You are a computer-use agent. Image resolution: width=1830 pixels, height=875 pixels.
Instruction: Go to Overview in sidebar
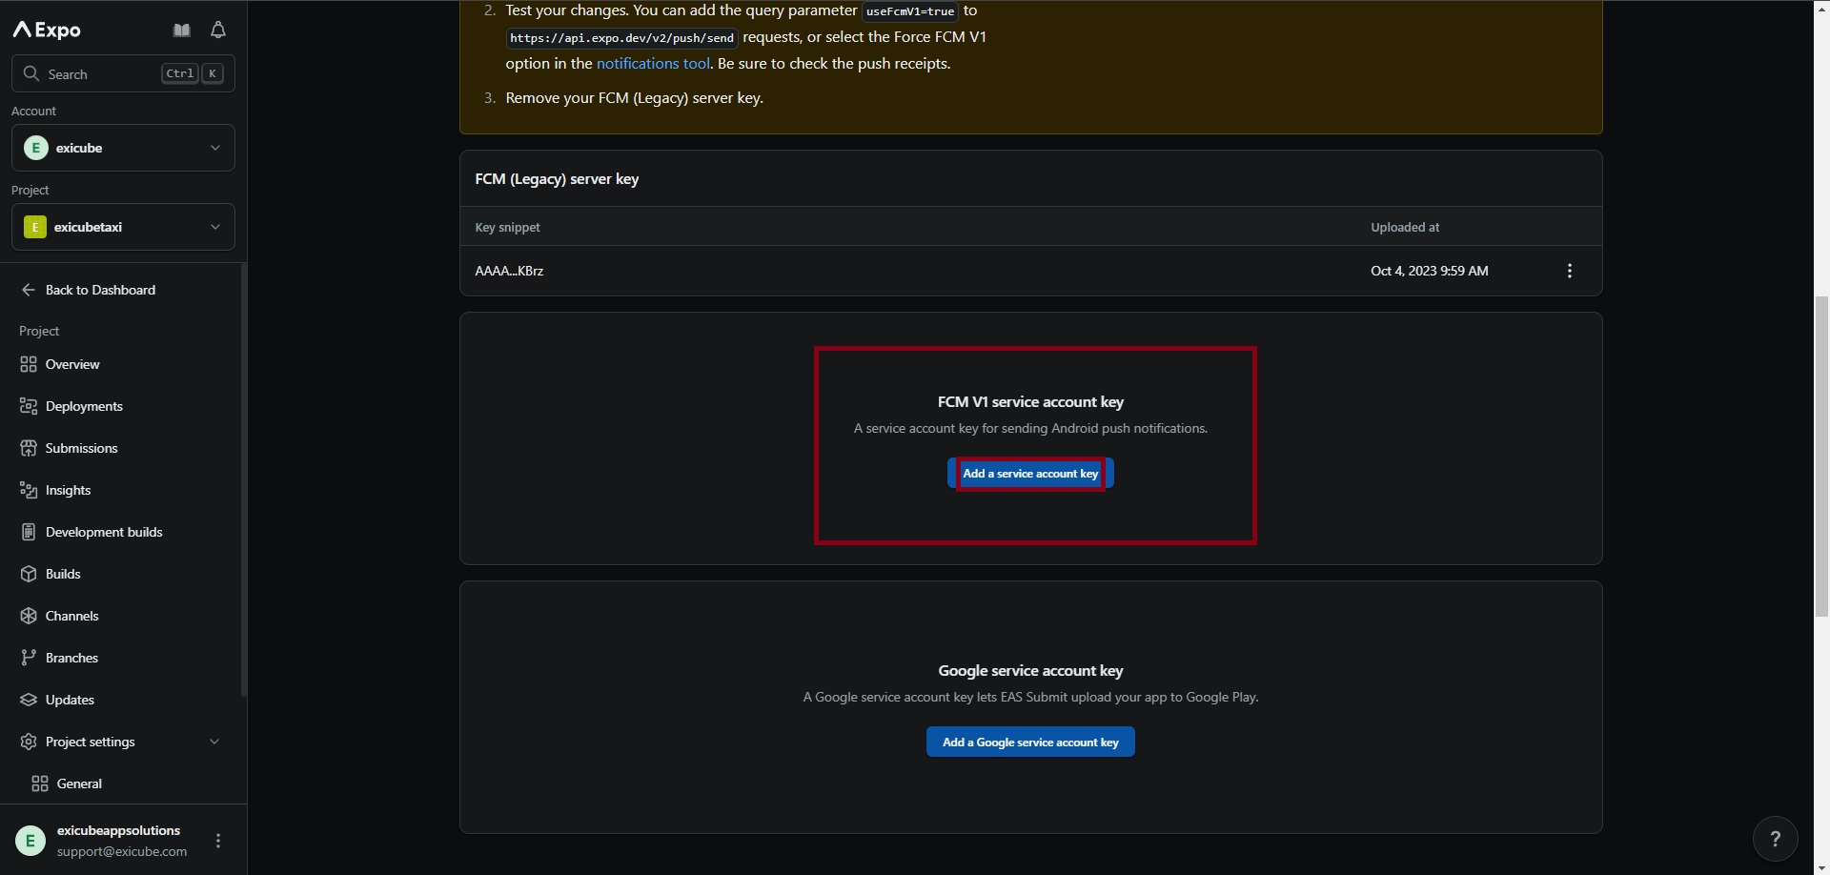coord(72,364)
